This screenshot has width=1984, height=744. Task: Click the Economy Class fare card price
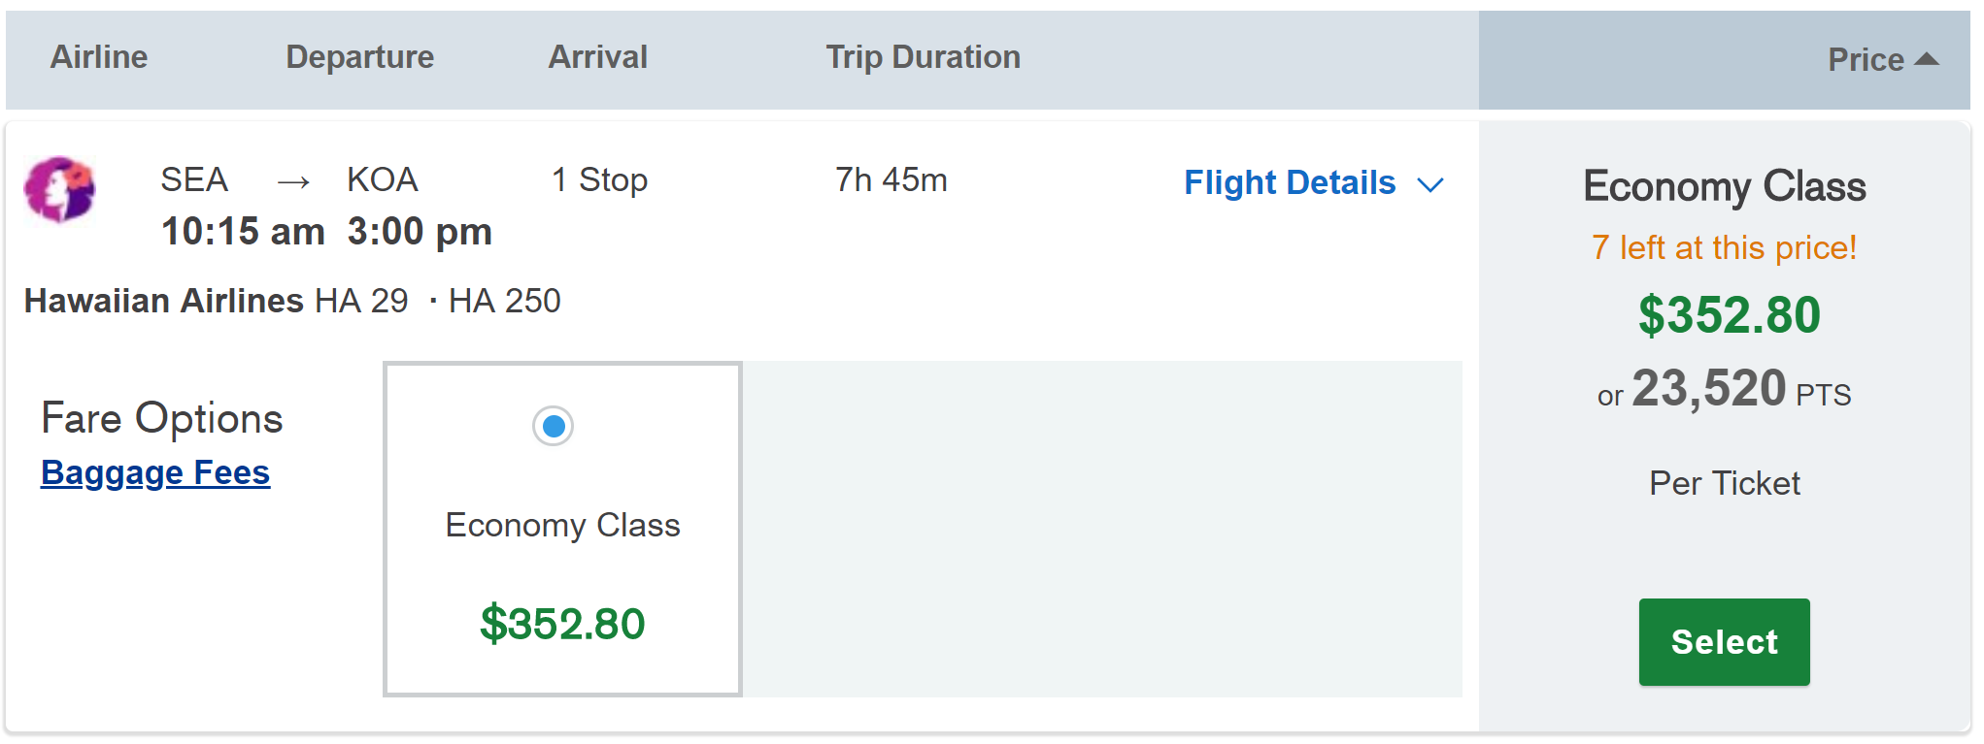(x=562, y=623)
